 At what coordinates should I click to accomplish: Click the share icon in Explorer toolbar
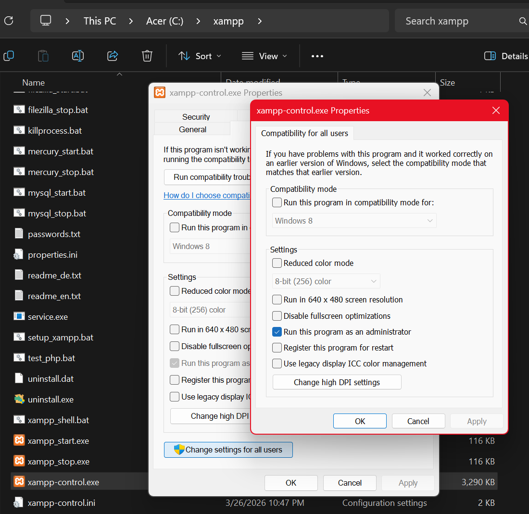coord(113,56)
